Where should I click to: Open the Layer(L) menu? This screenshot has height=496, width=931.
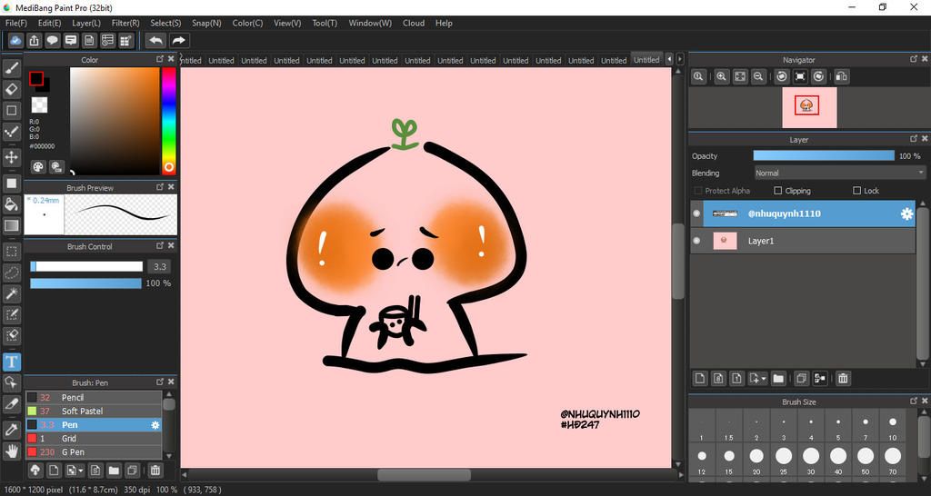coord(86,23)
